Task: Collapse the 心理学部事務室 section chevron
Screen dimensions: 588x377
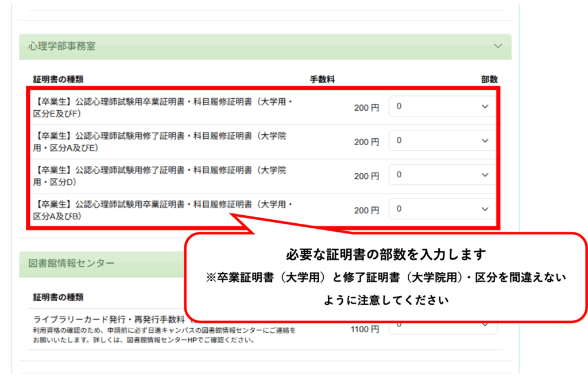Action: coord(497,46)
